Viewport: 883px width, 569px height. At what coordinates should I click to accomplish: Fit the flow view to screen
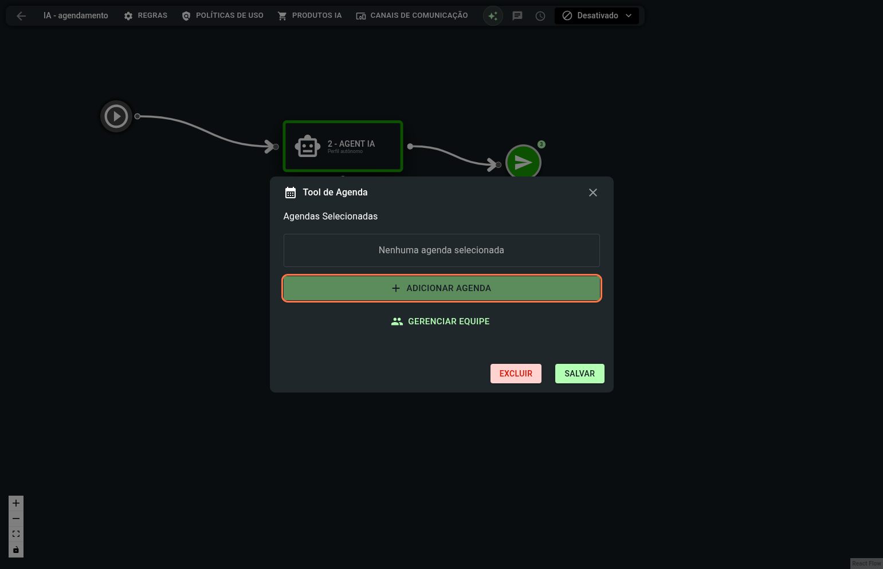(x=16, y=534)
